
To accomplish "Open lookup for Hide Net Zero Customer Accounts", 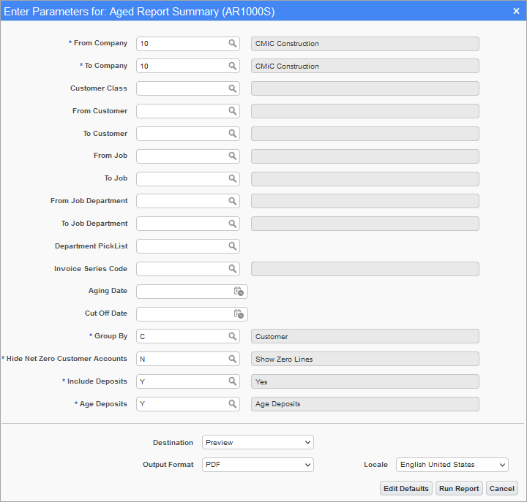I will (232, 359).
